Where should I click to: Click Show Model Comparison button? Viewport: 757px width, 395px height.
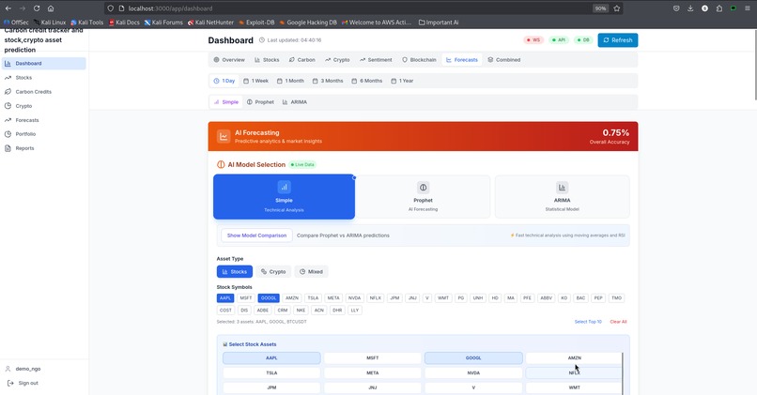(x=256, y=235)
